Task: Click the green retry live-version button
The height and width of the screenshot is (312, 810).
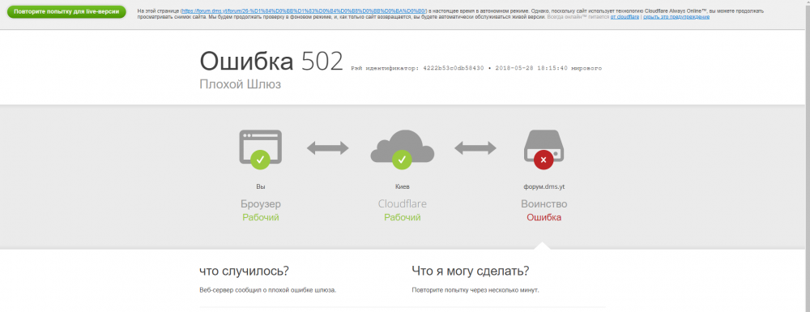Action: [66, 12]
